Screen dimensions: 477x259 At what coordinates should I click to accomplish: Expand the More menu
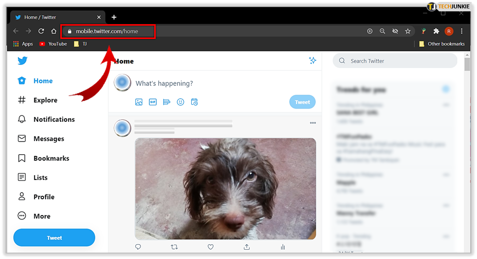[34, 216]
